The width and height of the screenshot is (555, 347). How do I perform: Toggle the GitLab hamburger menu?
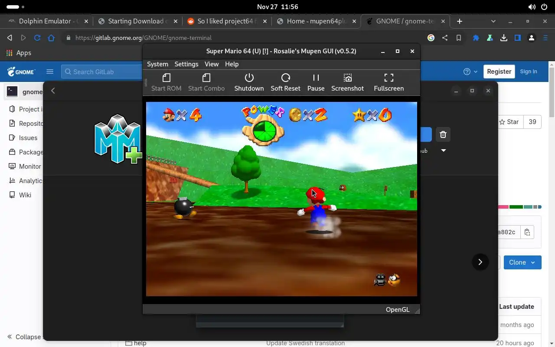pyautogui.click(x=50, y=72)
